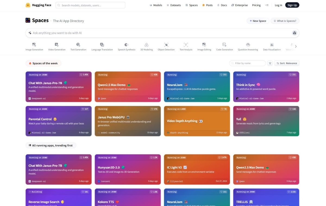Select Object Detection category icon

click(166, 45)
